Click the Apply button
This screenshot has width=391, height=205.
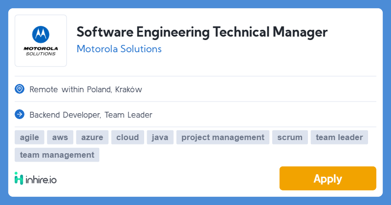tap(327, 178)
